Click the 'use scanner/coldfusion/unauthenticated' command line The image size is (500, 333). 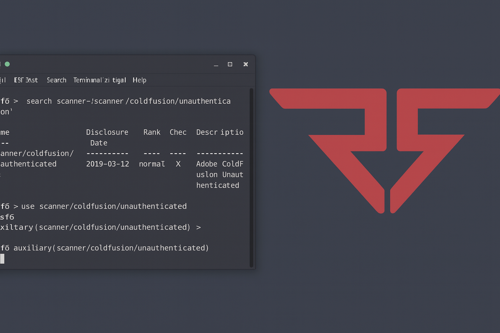pyautogui.click(x=104, y=206)
